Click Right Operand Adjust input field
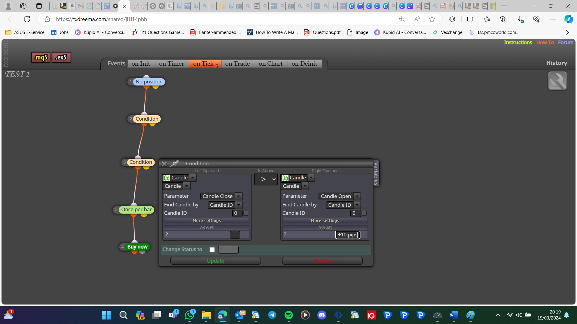The width and height of the screenshot is (577, 324). [x=348, y=235]
